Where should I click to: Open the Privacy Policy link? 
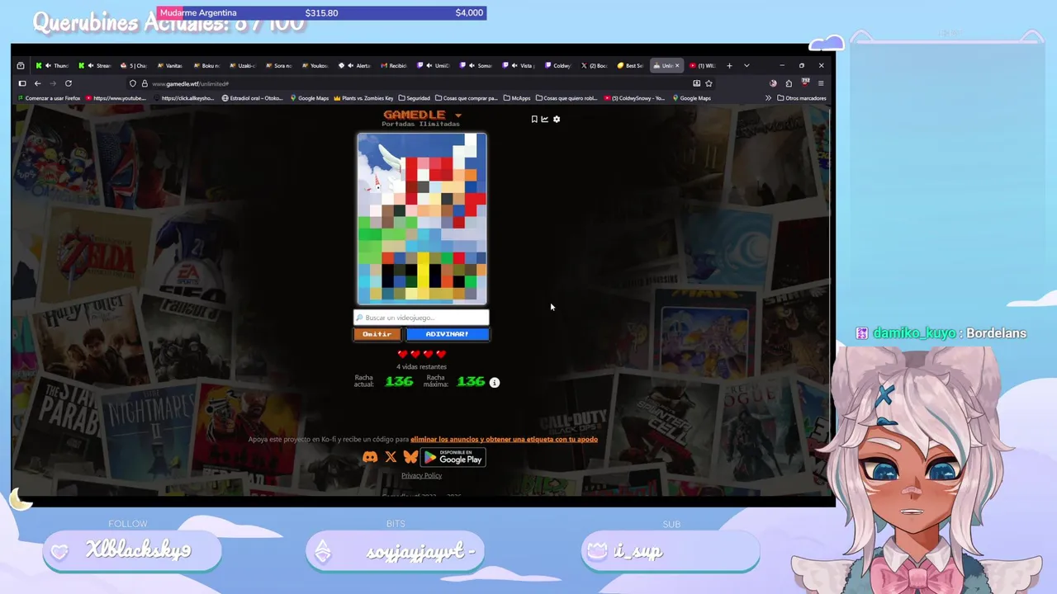click(421, 475)
